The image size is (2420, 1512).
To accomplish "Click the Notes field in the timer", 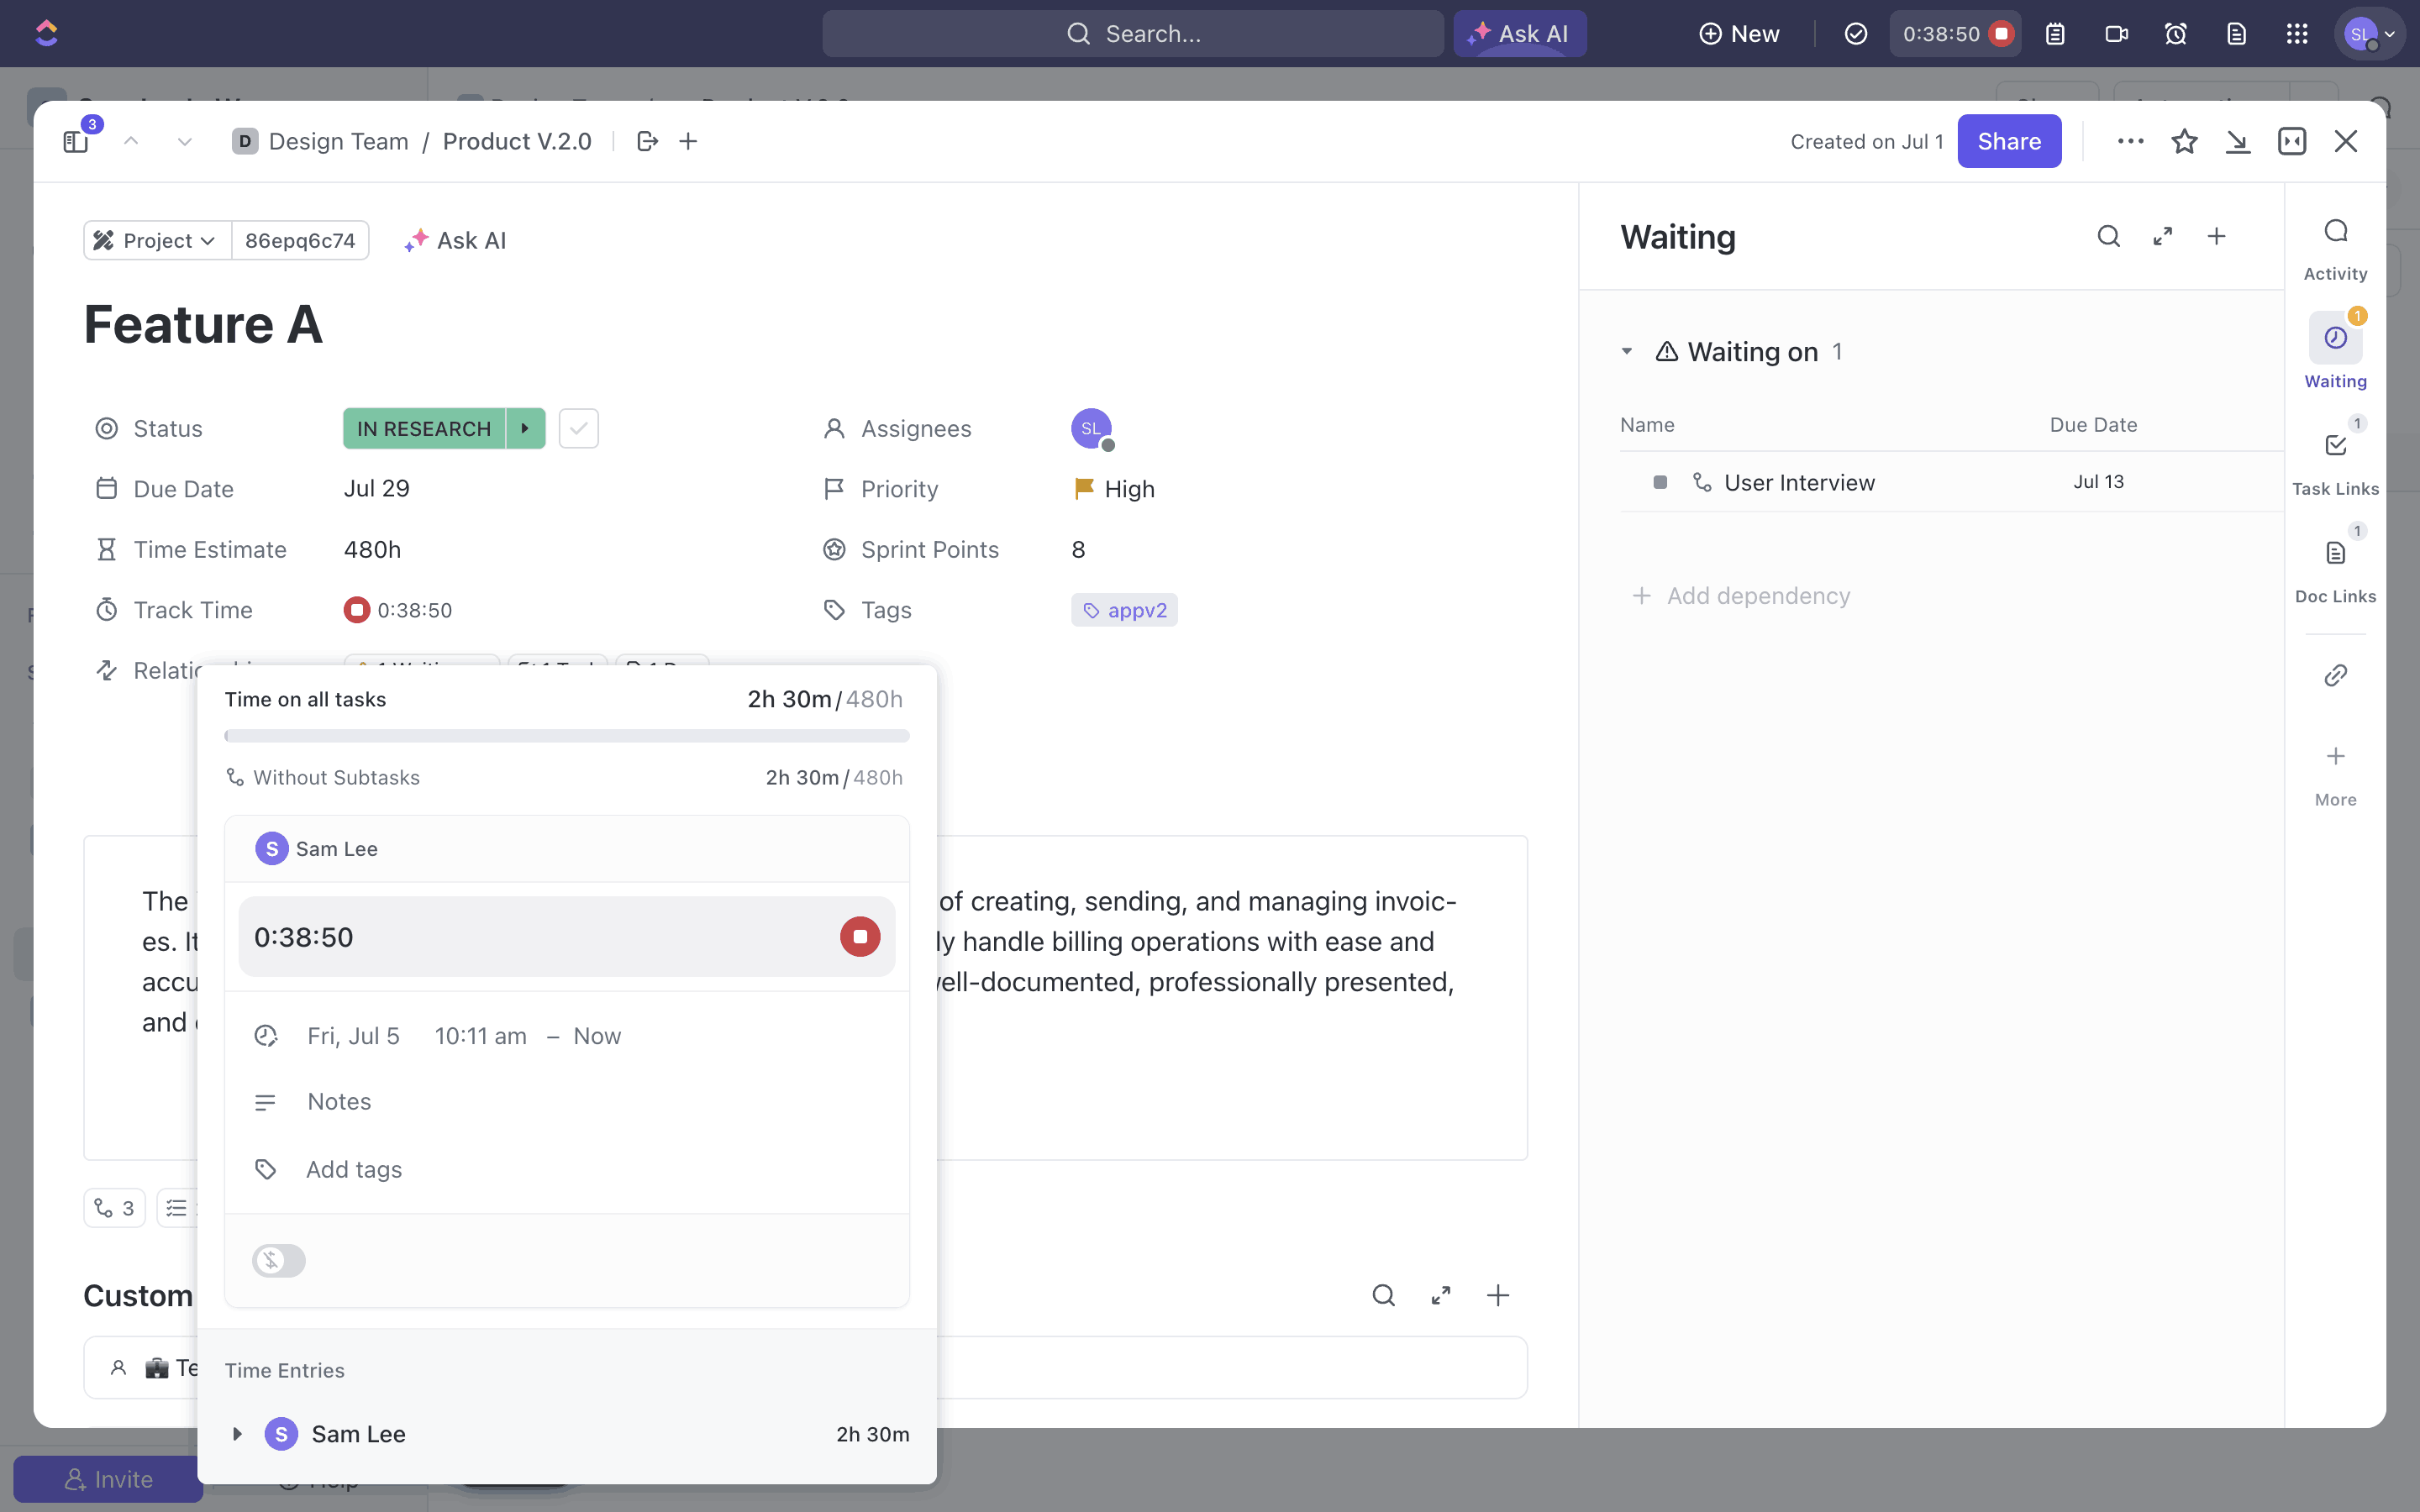I will point(339,1102).
